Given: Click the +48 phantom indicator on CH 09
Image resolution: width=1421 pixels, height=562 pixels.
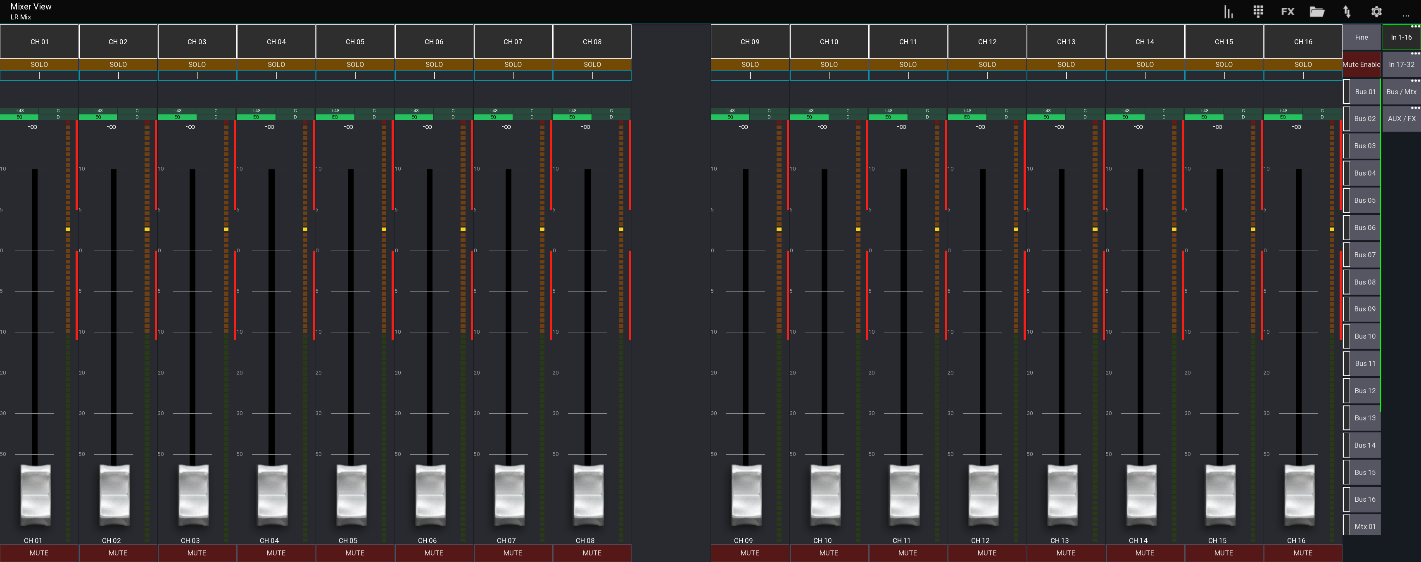Looking at the screenshot, I should pos(731,110).
